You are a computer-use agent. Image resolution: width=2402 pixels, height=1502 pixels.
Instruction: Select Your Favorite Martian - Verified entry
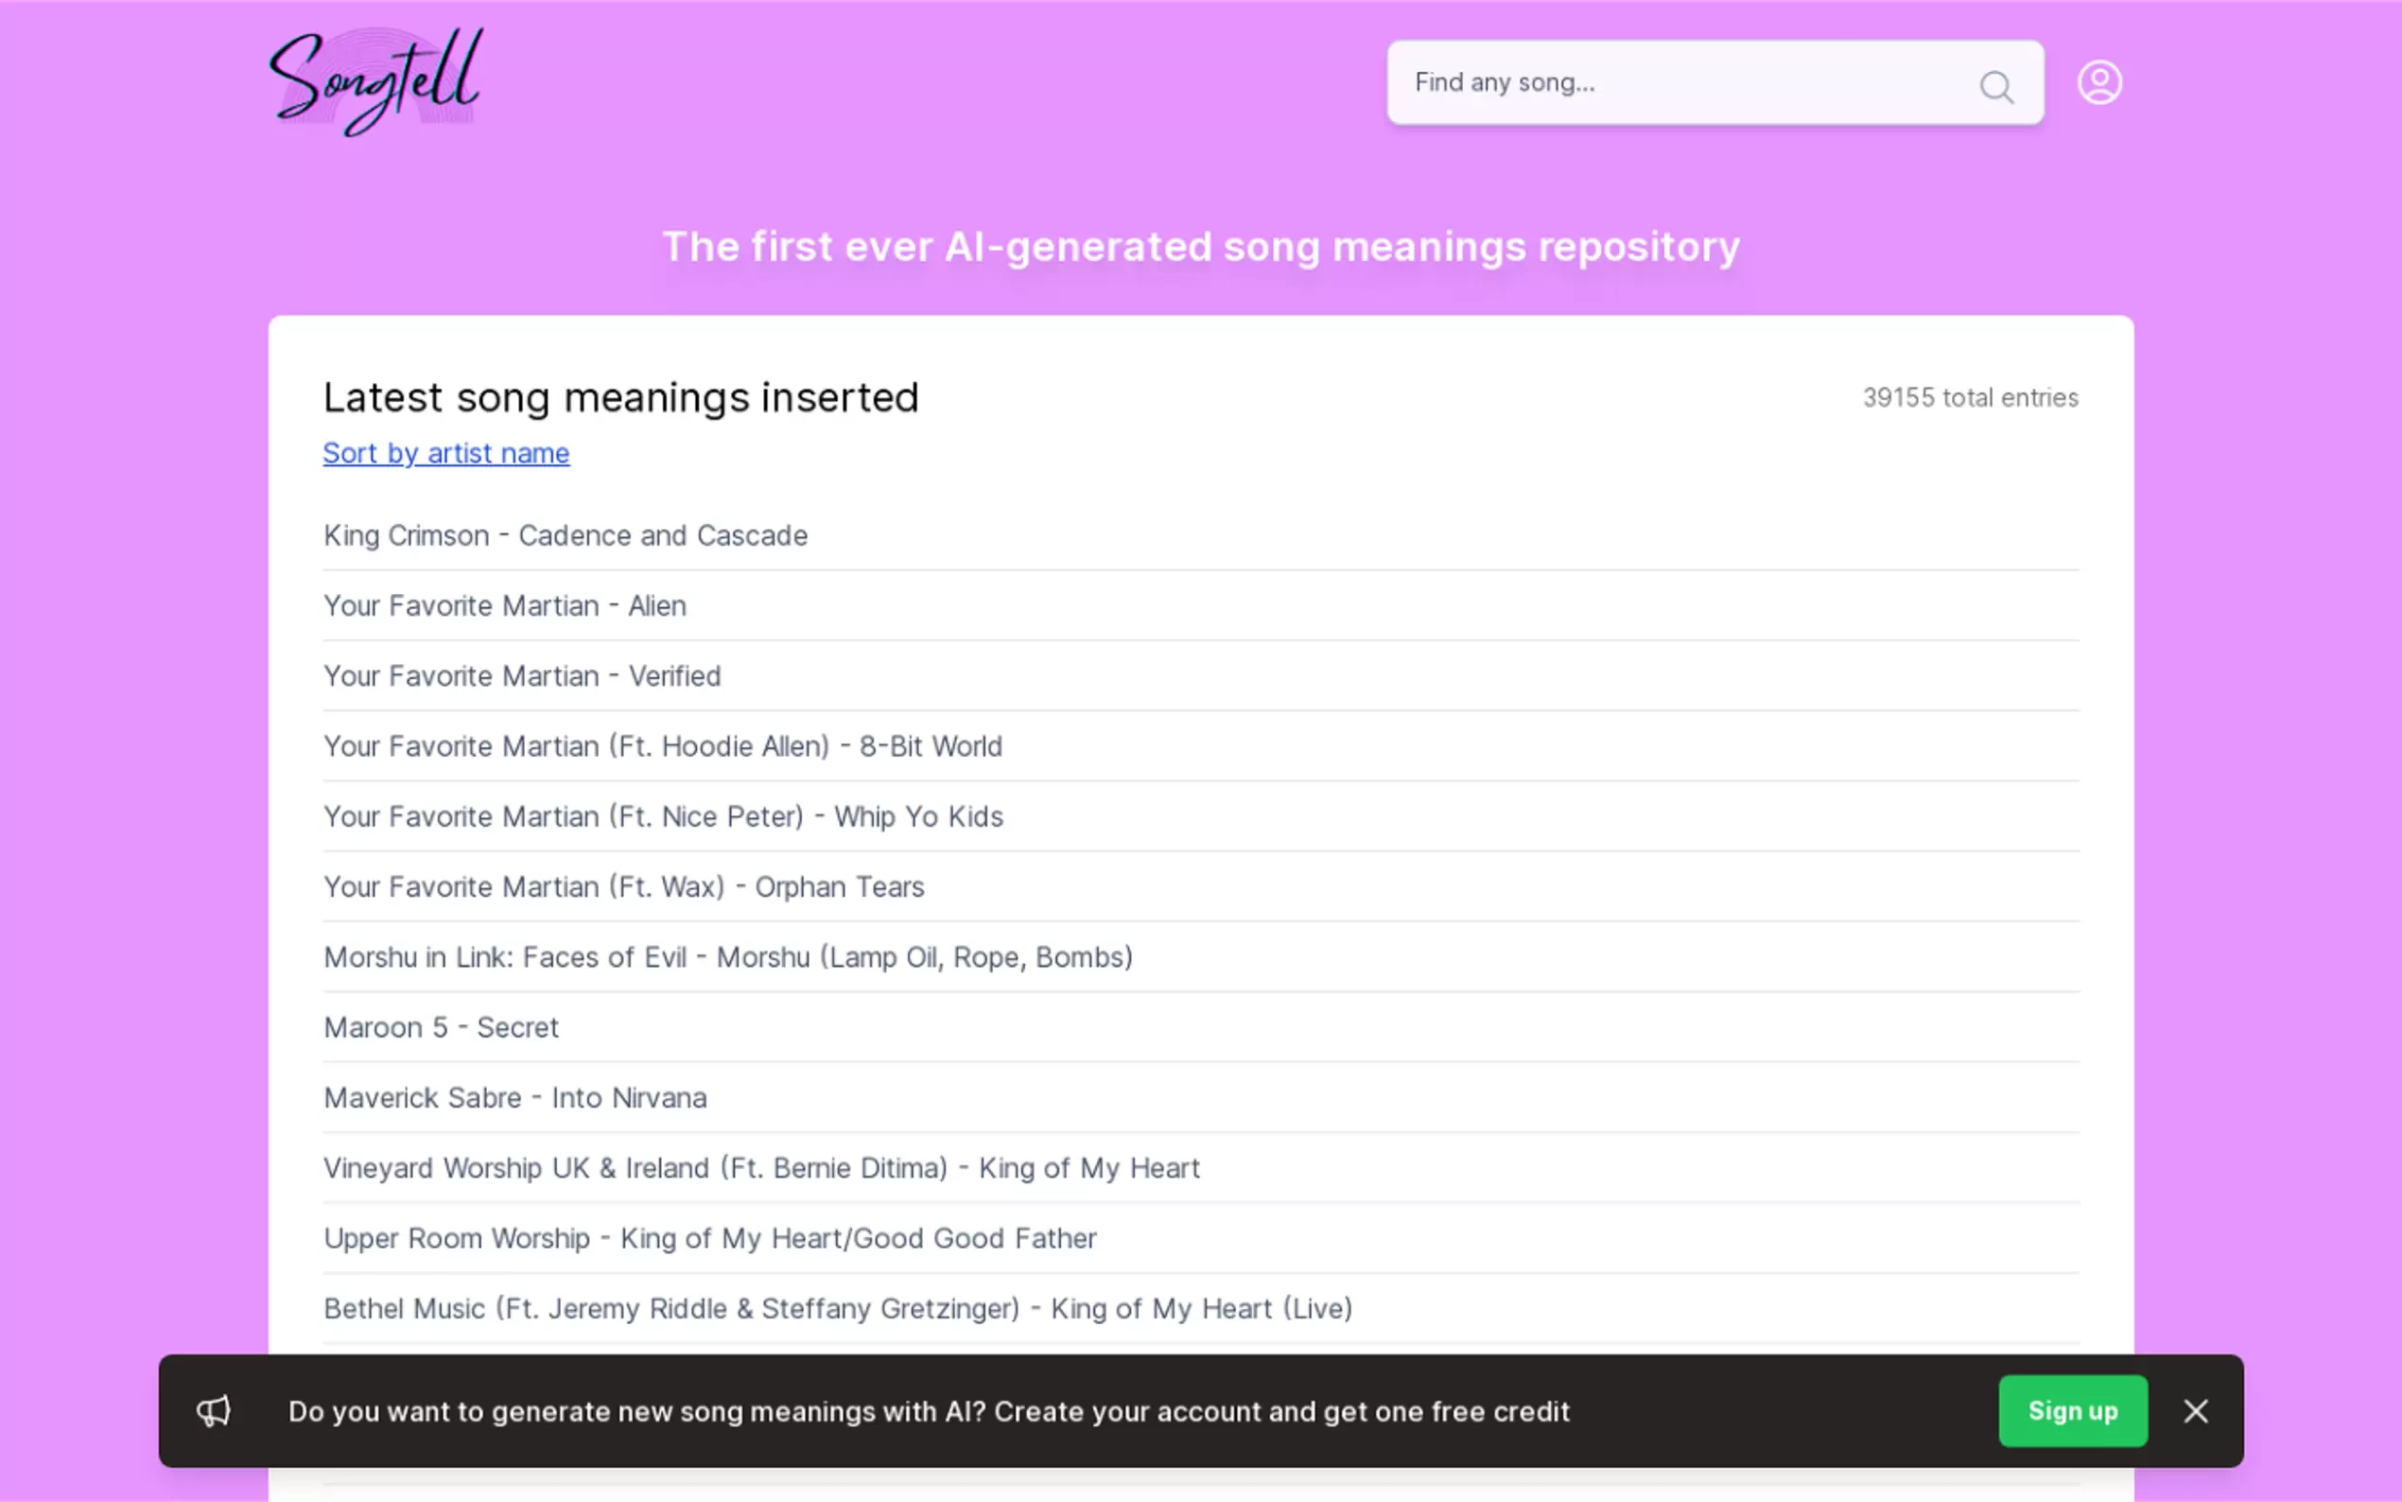pos(522,676)
